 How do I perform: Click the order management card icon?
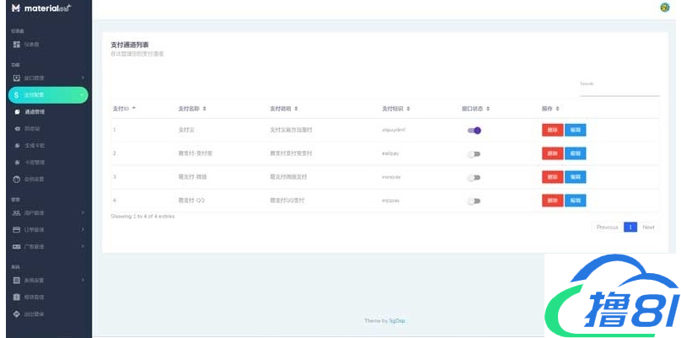click(16, 229)
